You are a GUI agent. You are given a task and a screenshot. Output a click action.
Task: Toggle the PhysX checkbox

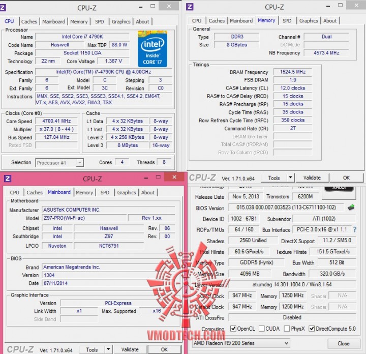click(x=287, y=329)
